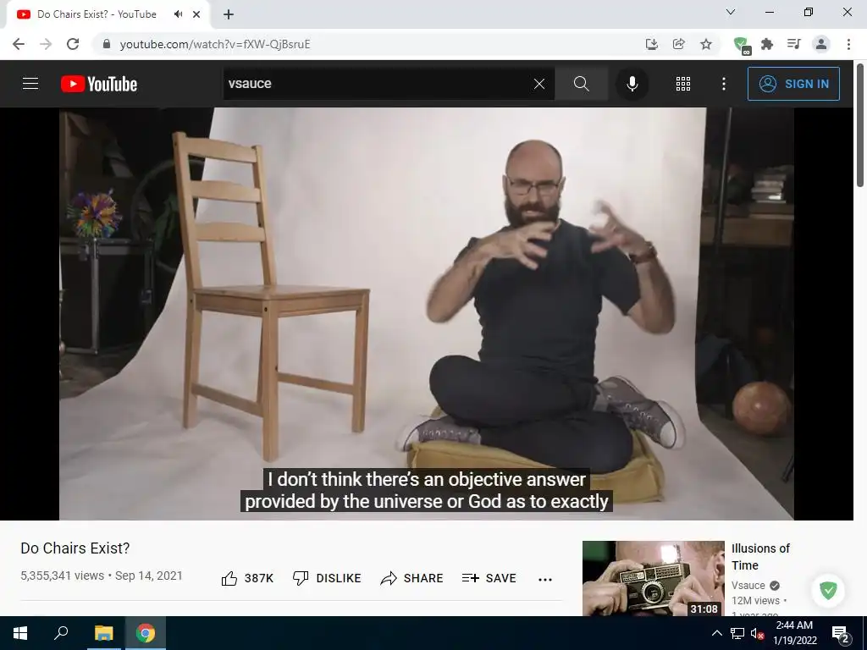Open a new browser tab

tap(229, 14)
